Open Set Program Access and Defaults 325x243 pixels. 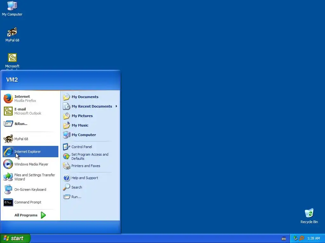[x=90, y=156]
